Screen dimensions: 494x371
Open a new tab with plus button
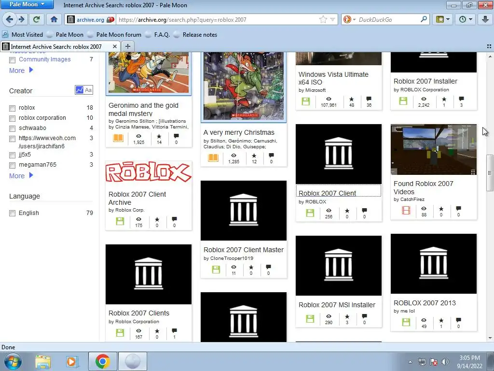pos(127,46)
